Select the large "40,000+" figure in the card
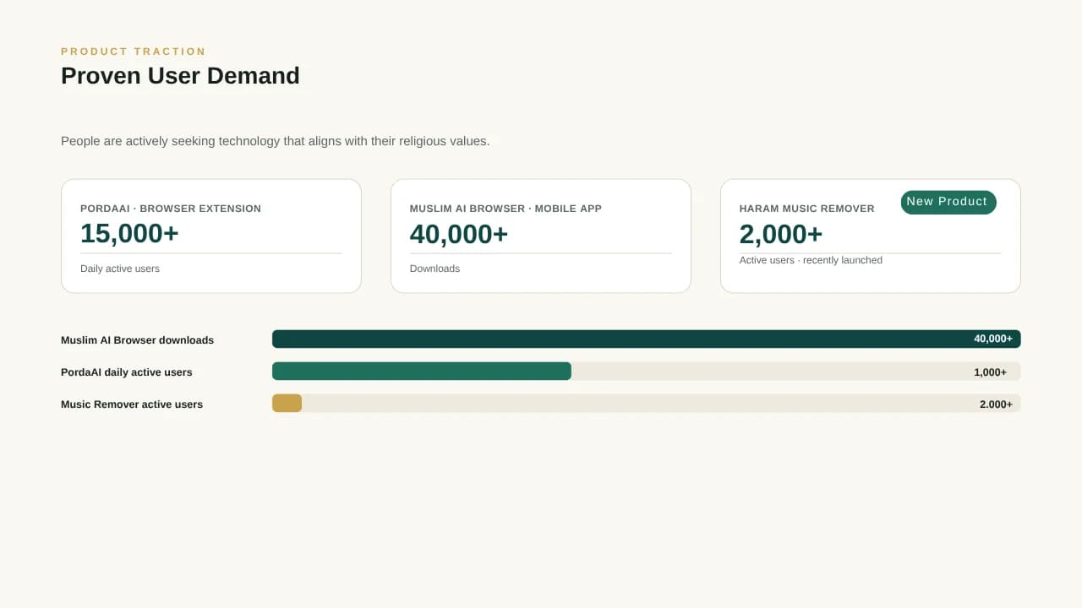Image resolution: width=1082 pixels, height=608 pixels. pyautogui.click(x=459, y=234)
